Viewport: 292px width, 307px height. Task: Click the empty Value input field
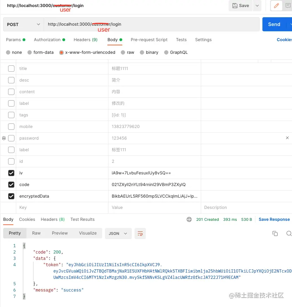point(155,207)
